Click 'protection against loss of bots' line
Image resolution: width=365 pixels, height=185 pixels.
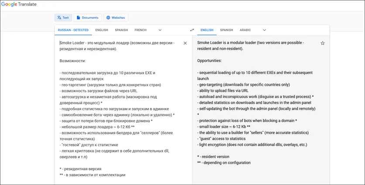coord(247,121)
